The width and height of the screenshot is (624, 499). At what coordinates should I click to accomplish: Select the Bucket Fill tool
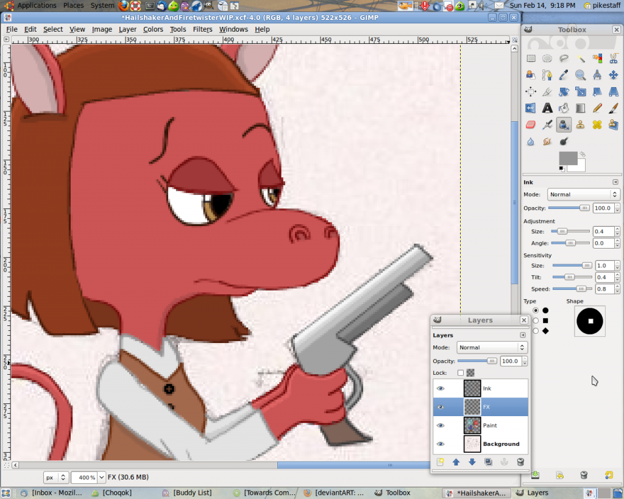coord(564,108)
